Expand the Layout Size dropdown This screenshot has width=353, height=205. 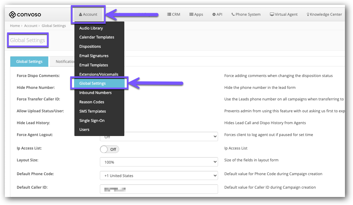coord(158,162)
